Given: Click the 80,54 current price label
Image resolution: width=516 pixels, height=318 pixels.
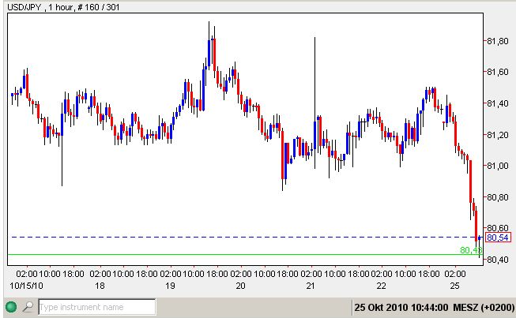Looking at the screenshot, I should point(498,238).
